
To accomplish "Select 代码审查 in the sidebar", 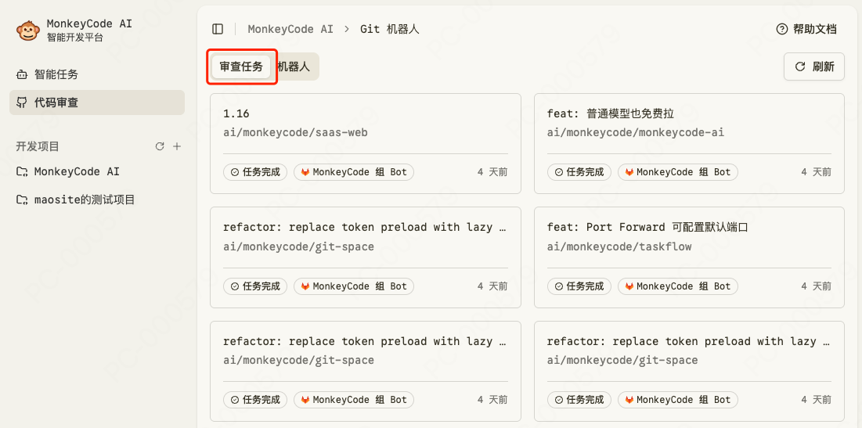I will pos(56,103).
